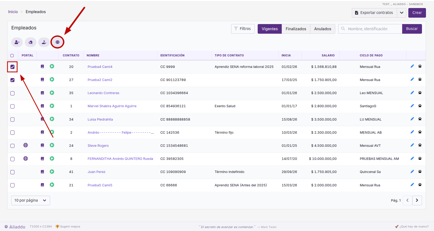Sort by the SALARIO column header
Screen dimensions: 434x231
328,55
